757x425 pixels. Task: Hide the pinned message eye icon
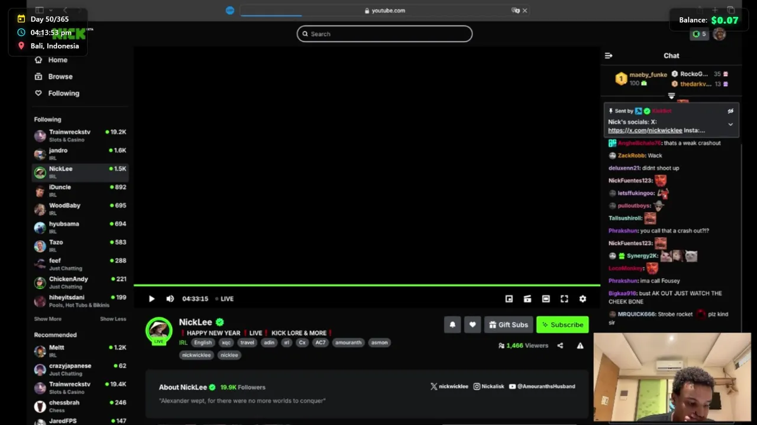tap(730, 111)
